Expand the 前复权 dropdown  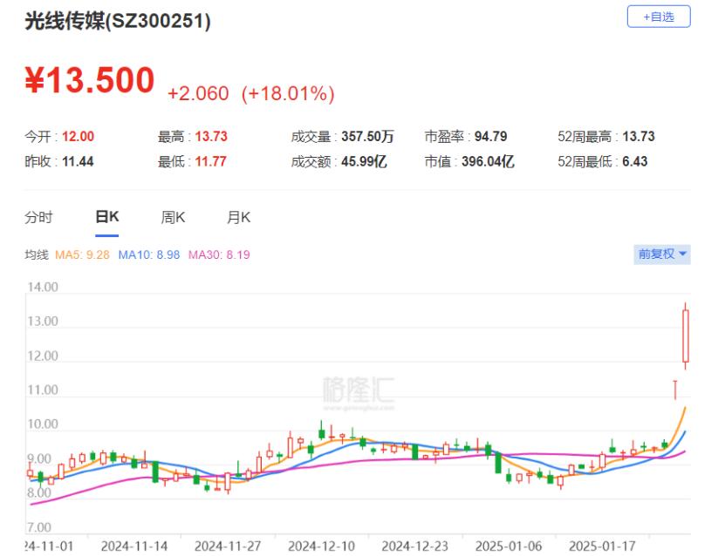[661, 254]
